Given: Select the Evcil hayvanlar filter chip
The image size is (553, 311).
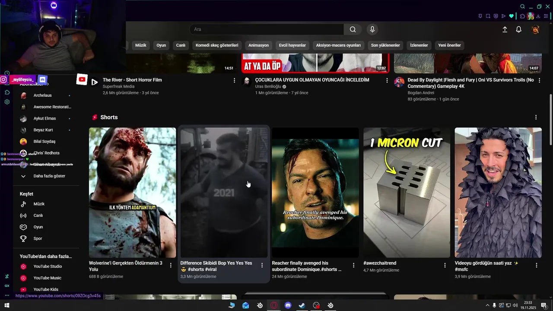Looking at the screenshot, I should point(292,45).
